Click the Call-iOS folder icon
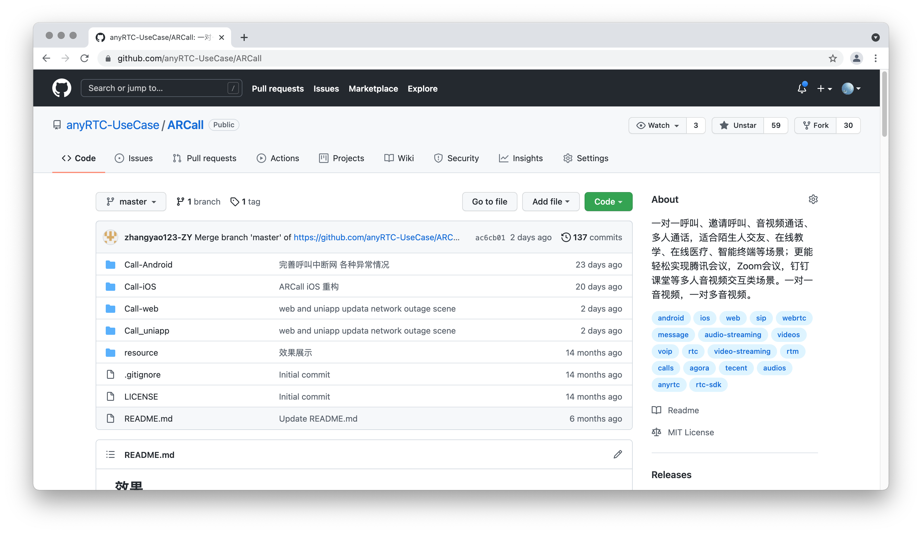 tap(110, 286)
